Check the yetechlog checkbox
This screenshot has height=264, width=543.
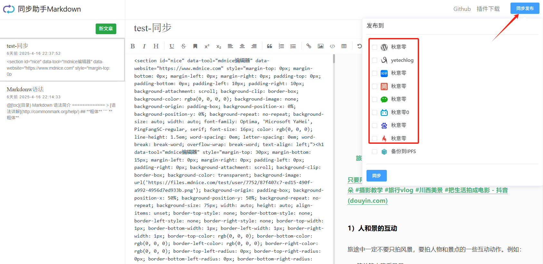click(x=375, y=60)
